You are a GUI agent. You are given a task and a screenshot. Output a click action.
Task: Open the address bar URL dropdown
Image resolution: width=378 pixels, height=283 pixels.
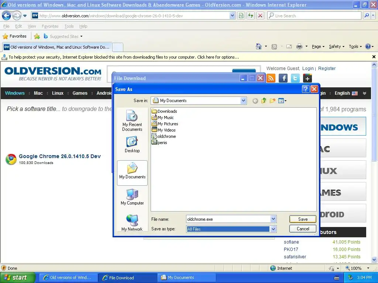coord(232,15)
